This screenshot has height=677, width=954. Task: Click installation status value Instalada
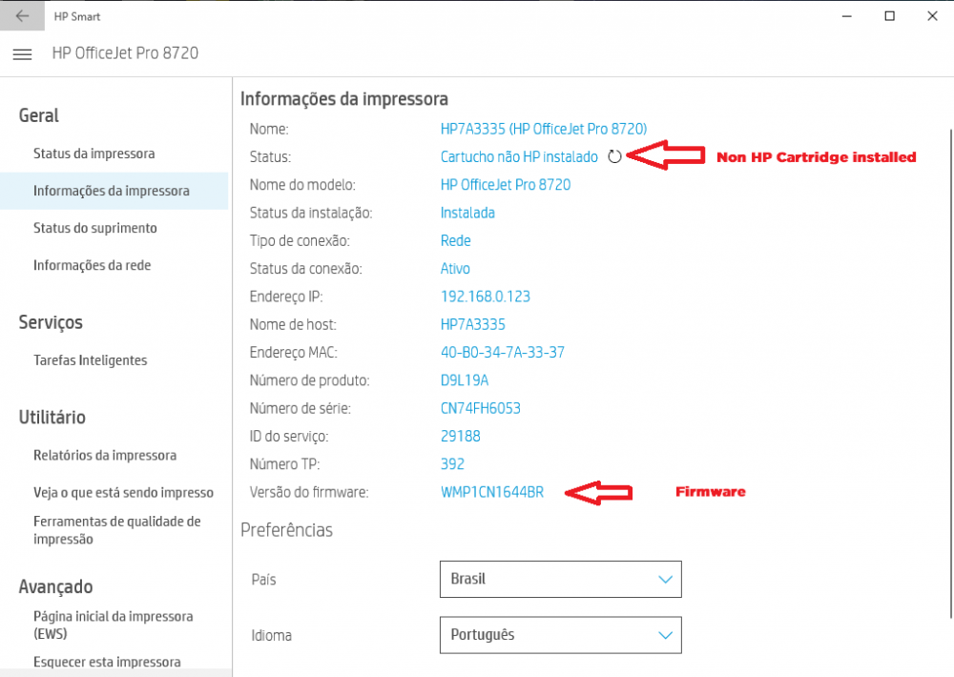tap(467, 213)
